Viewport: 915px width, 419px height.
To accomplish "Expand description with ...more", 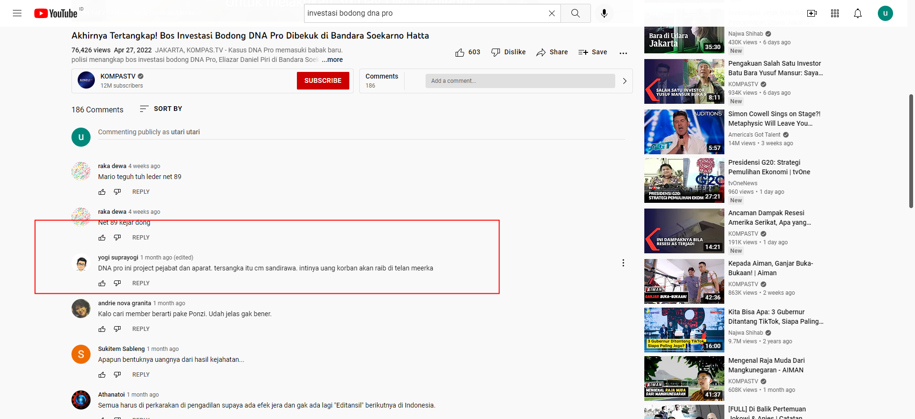I will click(x=332, y=60).
